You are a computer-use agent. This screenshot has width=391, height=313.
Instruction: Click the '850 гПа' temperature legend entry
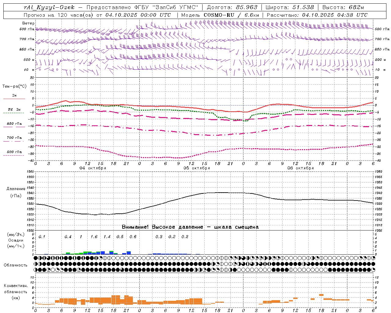14,124
